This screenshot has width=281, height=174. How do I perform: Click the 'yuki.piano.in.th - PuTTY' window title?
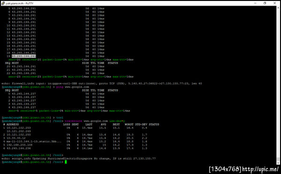20,3
